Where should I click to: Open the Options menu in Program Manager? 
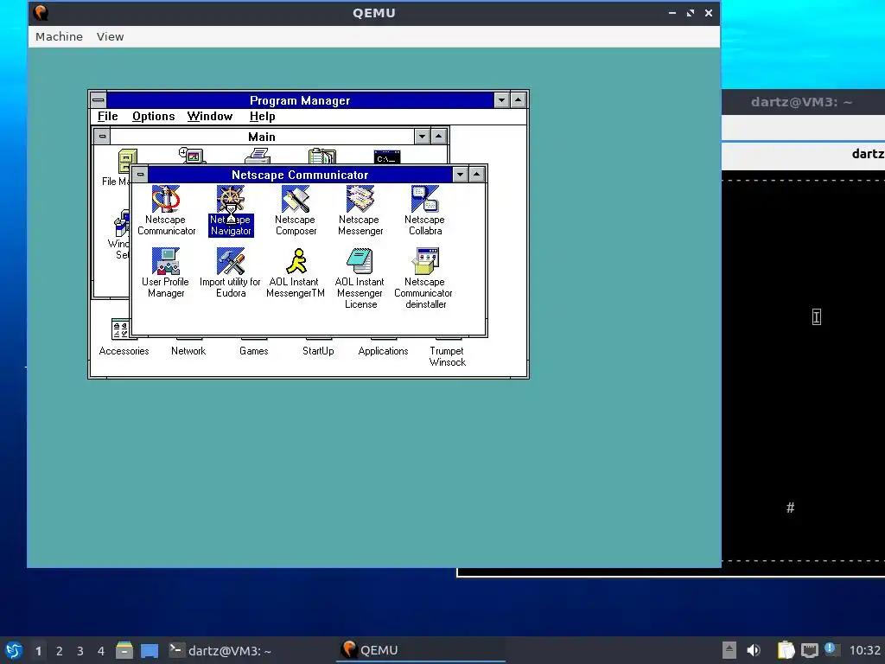pos(154,117)
